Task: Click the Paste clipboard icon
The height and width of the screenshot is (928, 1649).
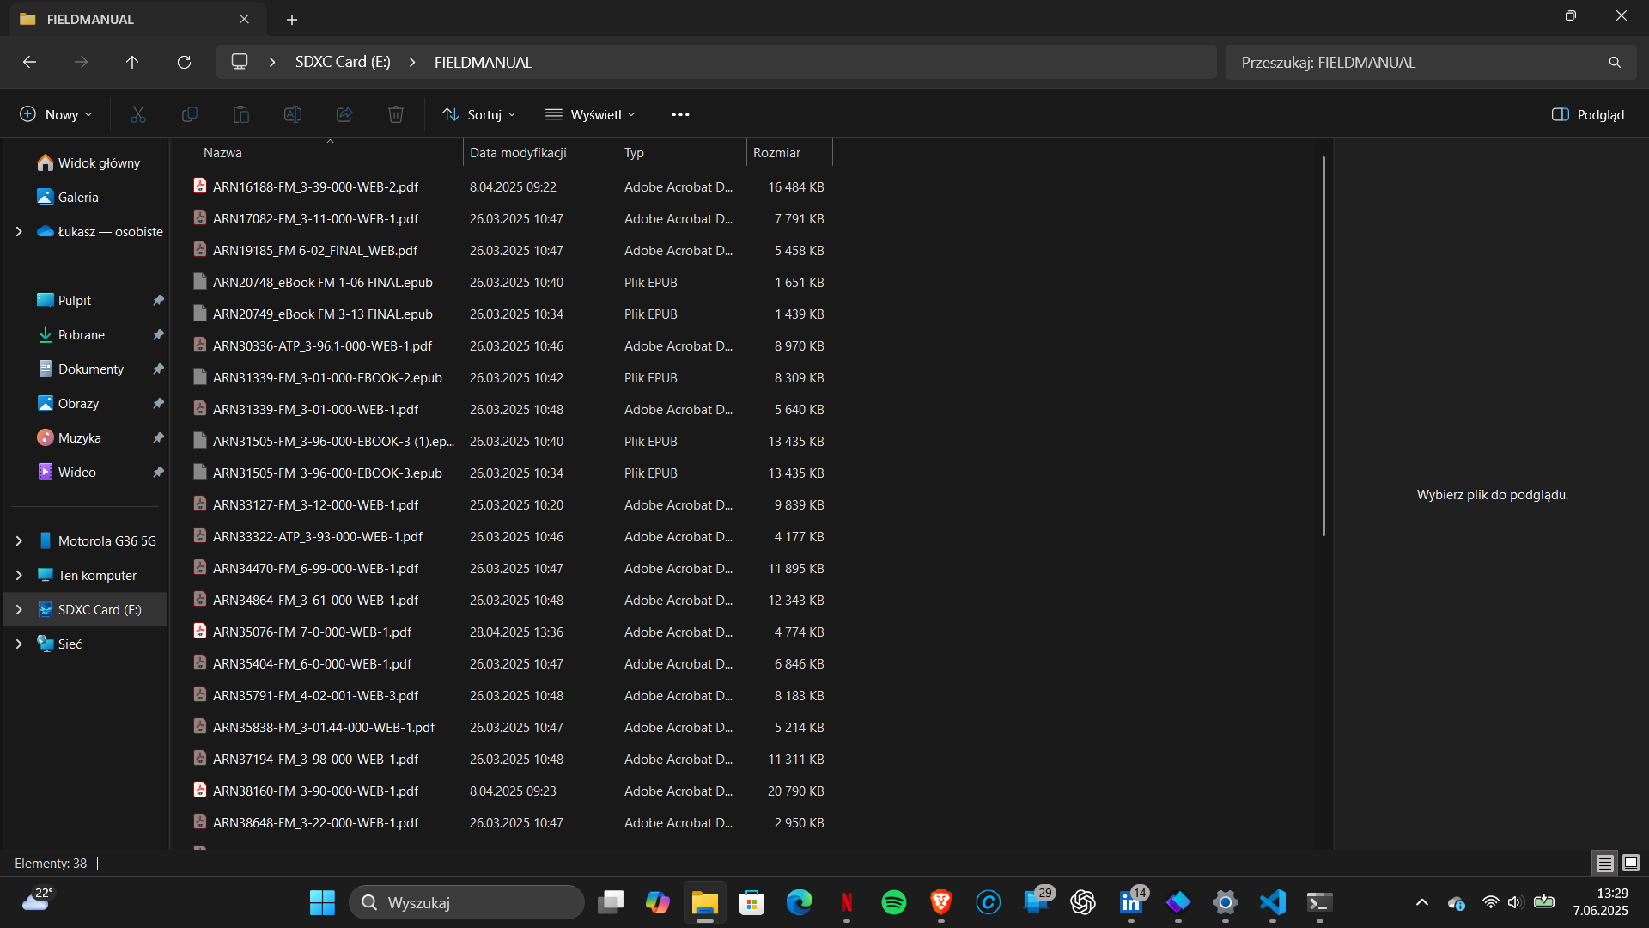Action: coord(241,114)
